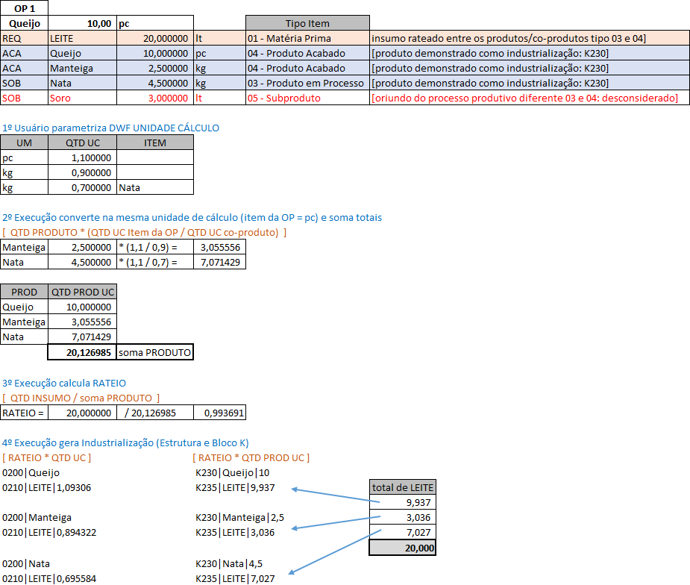
Task: Select the 'UM' column header cell
Action: [24, 143]
